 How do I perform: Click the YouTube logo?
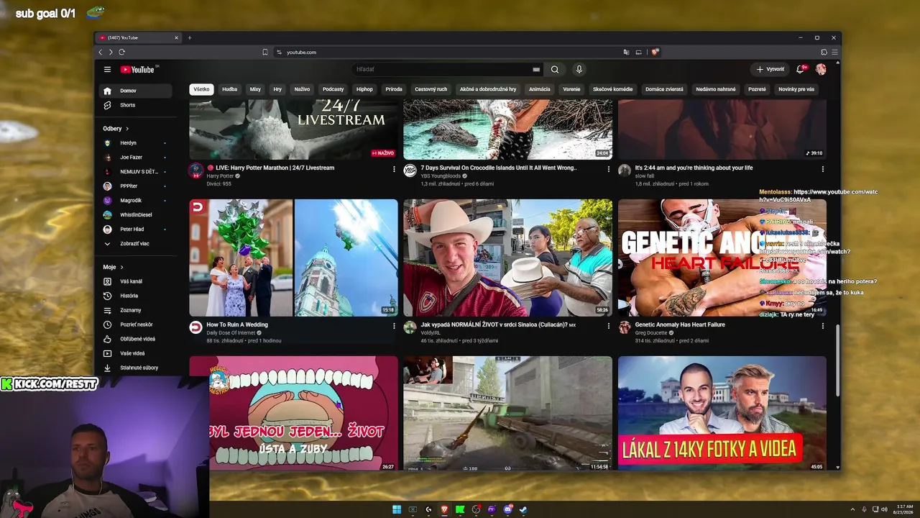pos(137,69)
